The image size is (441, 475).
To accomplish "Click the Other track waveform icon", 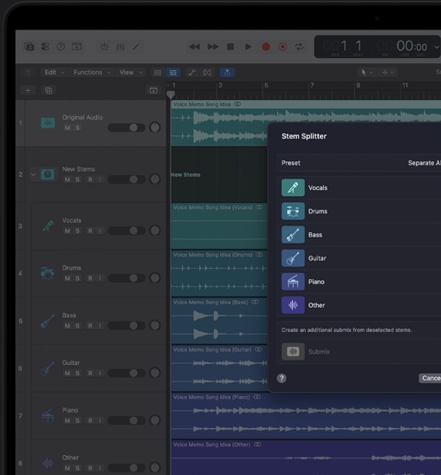I will [48, 463].
